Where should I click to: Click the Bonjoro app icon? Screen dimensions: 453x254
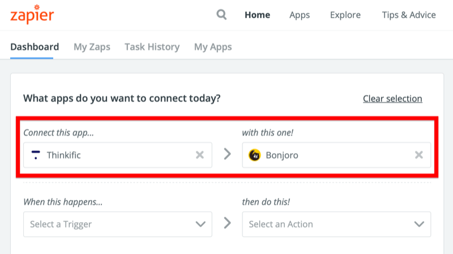click(254, 155)
